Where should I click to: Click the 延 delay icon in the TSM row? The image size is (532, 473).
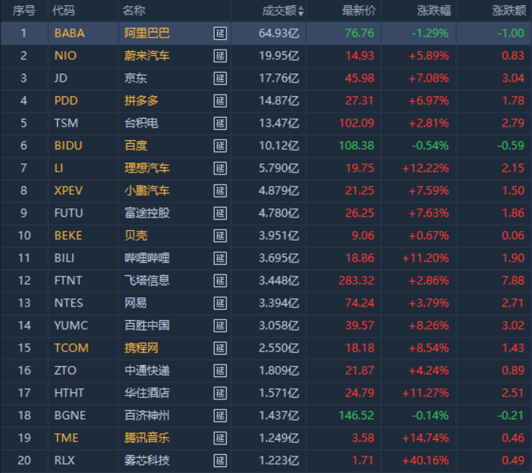pos(220,123)
